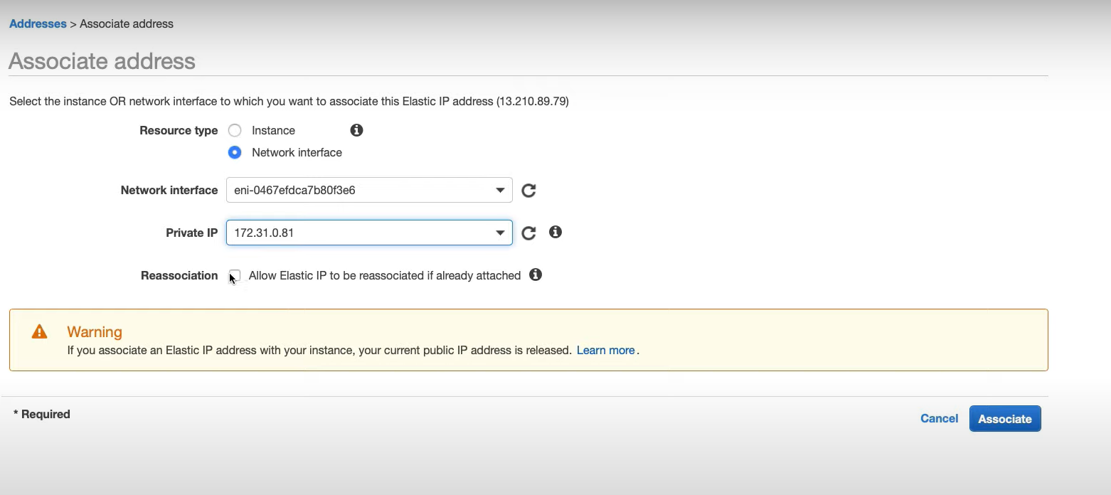This screenshot has width=1111, height=495.
Task: Click the Private IP input field
Action: [356, 233]
